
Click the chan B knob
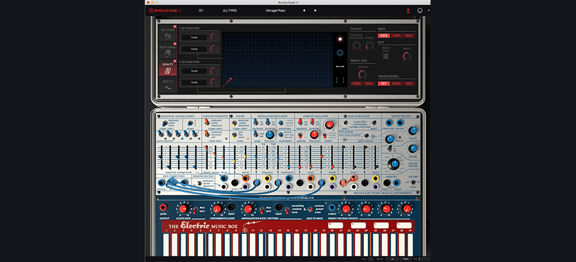pos(413,130)
